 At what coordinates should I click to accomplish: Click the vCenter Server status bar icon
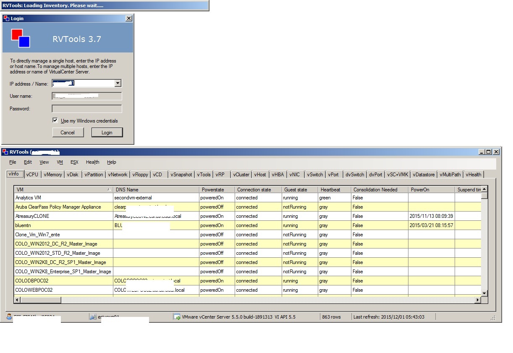177,317
